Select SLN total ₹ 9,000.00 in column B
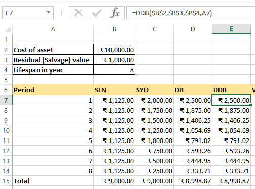The width and height of the screenshot is (255, 189). [114, 181]
